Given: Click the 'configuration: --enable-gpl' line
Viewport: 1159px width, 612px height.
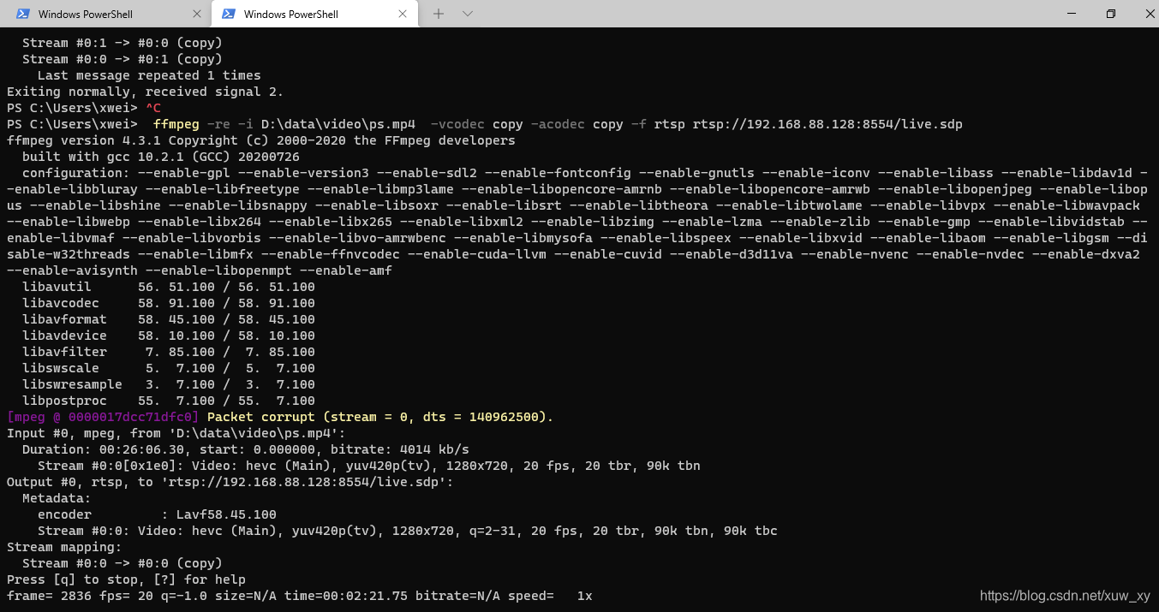Looking at the screenshot, I should click(x=577, y=222).
